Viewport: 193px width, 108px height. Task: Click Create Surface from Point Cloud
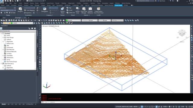[99, 10]
